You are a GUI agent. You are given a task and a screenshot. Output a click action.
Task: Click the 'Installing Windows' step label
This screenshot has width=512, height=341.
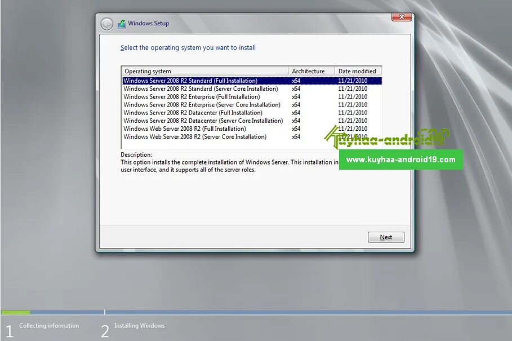pos(140,326)
